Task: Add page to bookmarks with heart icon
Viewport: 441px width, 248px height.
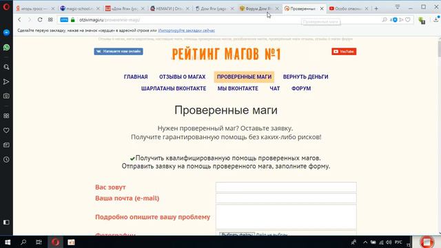Action: (x=408, y=20)
